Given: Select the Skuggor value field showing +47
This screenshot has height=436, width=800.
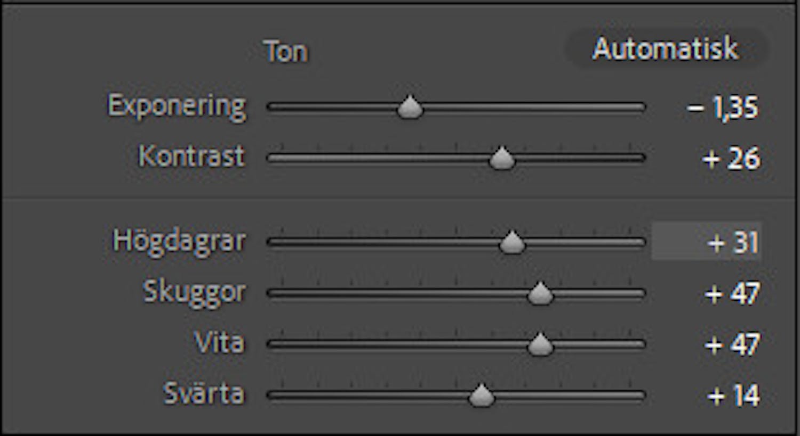Looking at the screenshot, I should (732, 294).
